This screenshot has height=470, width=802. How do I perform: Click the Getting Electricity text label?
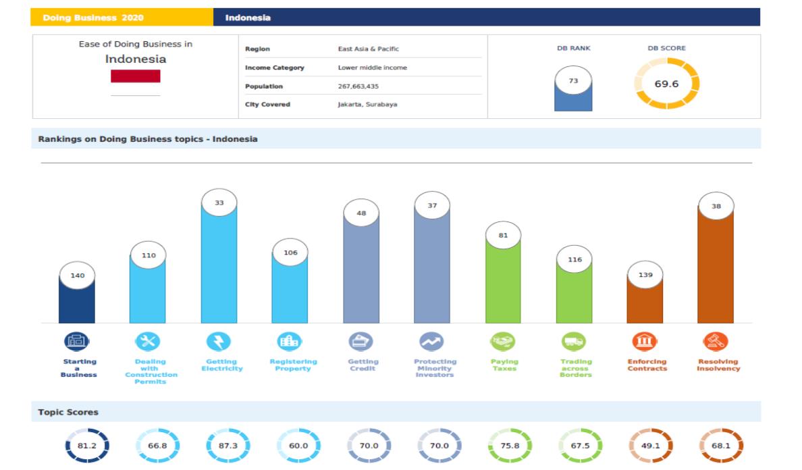point(219,365)
